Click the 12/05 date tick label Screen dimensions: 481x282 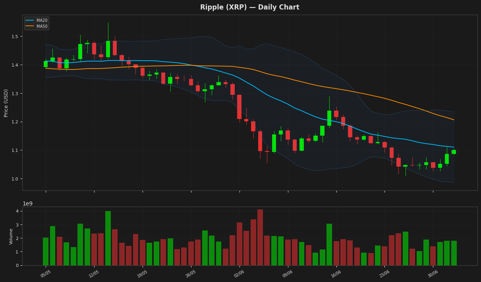click(x=94, y=274)
